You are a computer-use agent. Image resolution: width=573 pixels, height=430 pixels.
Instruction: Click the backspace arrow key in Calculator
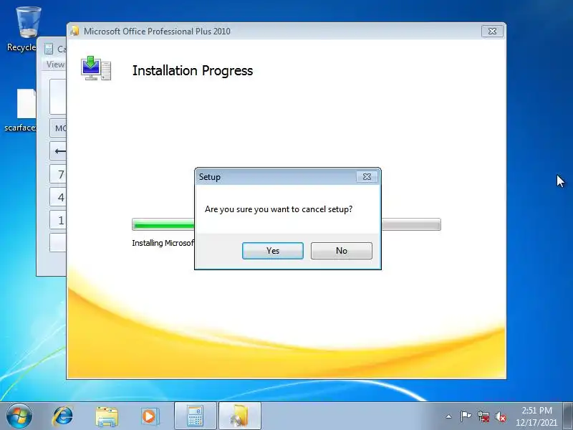coord(59,151)
